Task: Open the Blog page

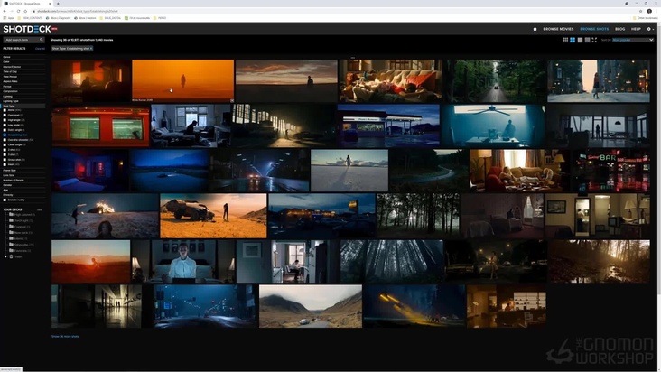Action: tap(620, 29)
